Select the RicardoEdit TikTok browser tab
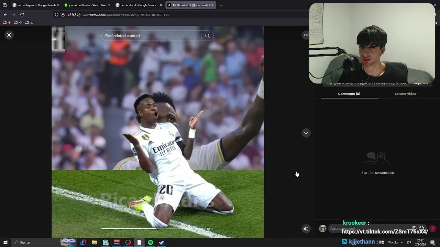The image size is (440, 247). (x=191, y=5)
